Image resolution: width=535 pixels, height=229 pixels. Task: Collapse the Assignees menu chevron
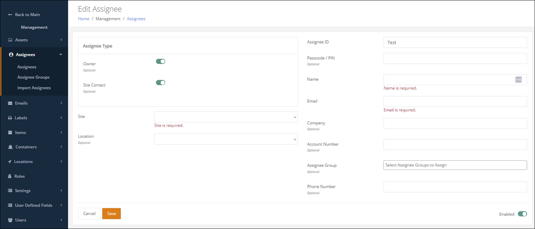click(61, 55)
